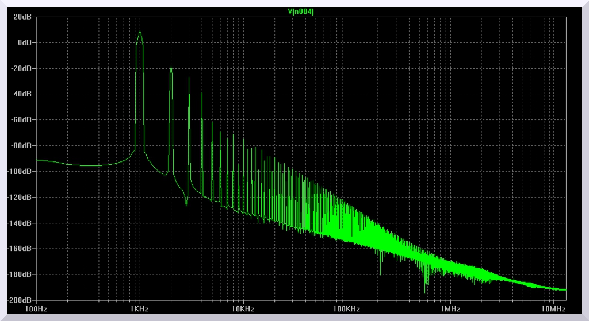
Task: Select the -180dB axis label
Action: [21, 274]
